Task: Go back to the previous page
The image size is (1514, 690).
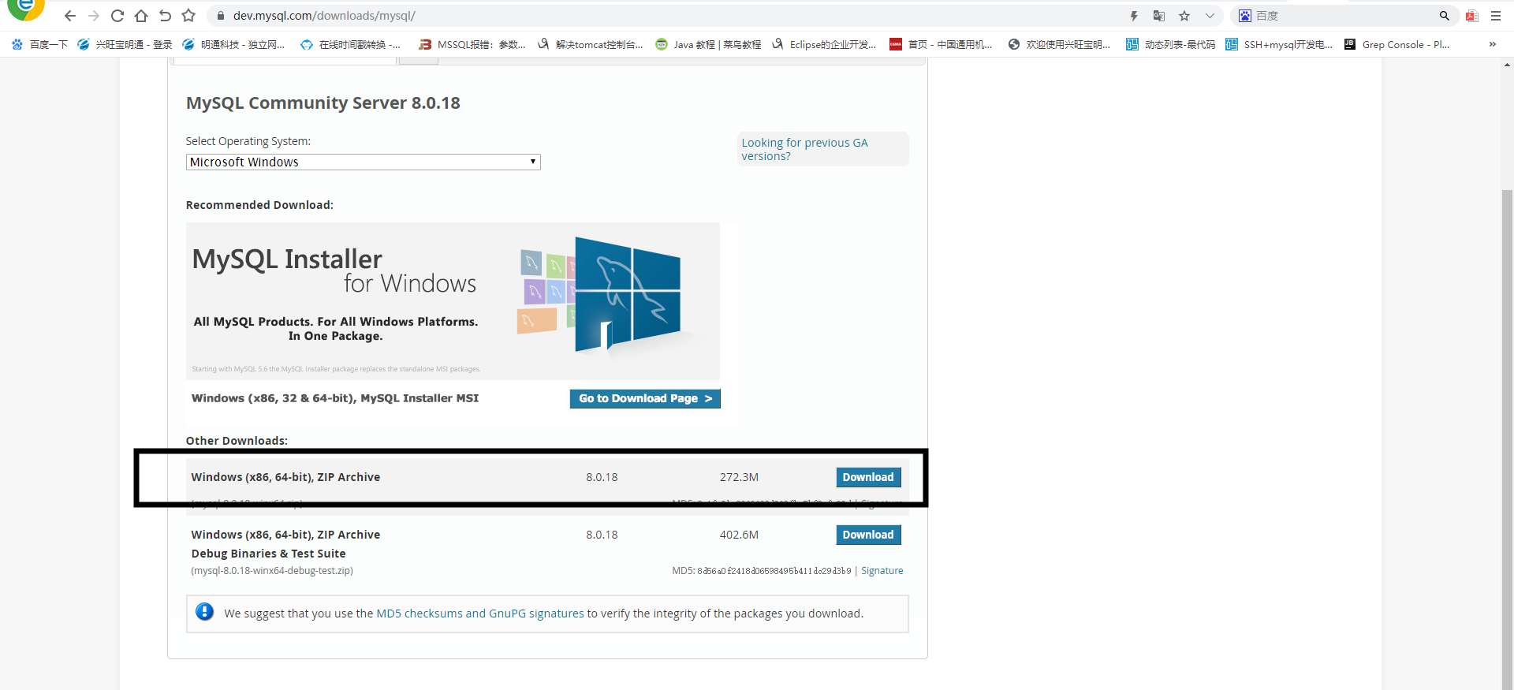Action: (x=70, y=16)
